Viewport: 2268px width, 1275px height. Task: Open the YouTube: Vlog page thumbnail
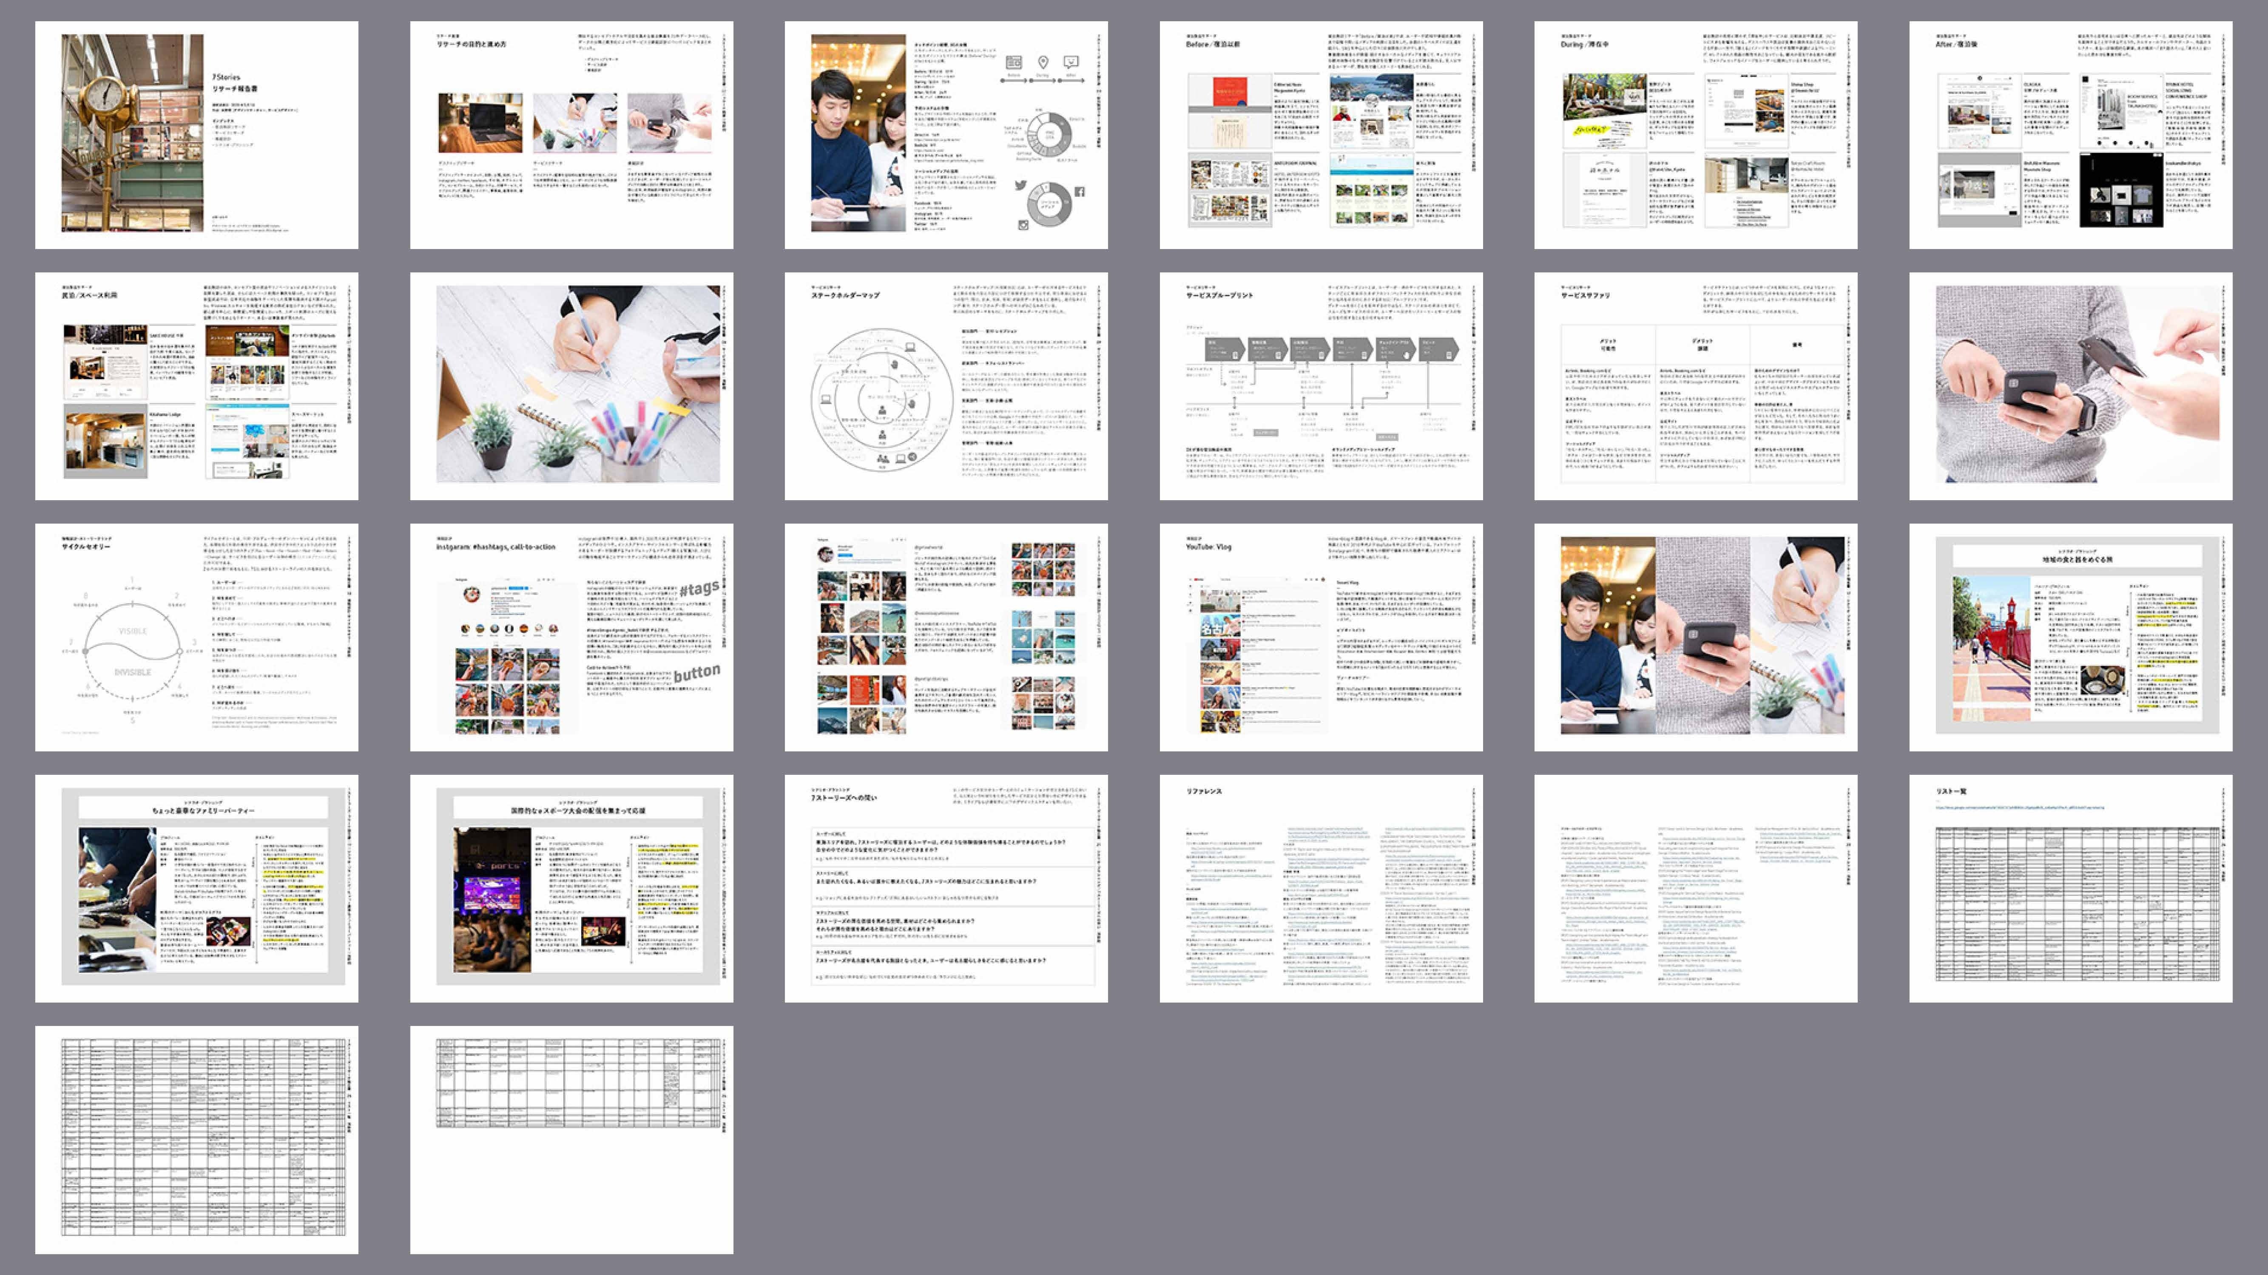coord(1321,637)
